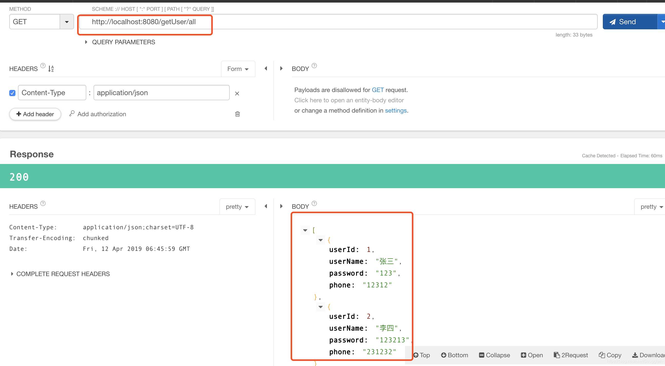Edit the application/json header value field

pyautogui.click(x=162, y=93)
